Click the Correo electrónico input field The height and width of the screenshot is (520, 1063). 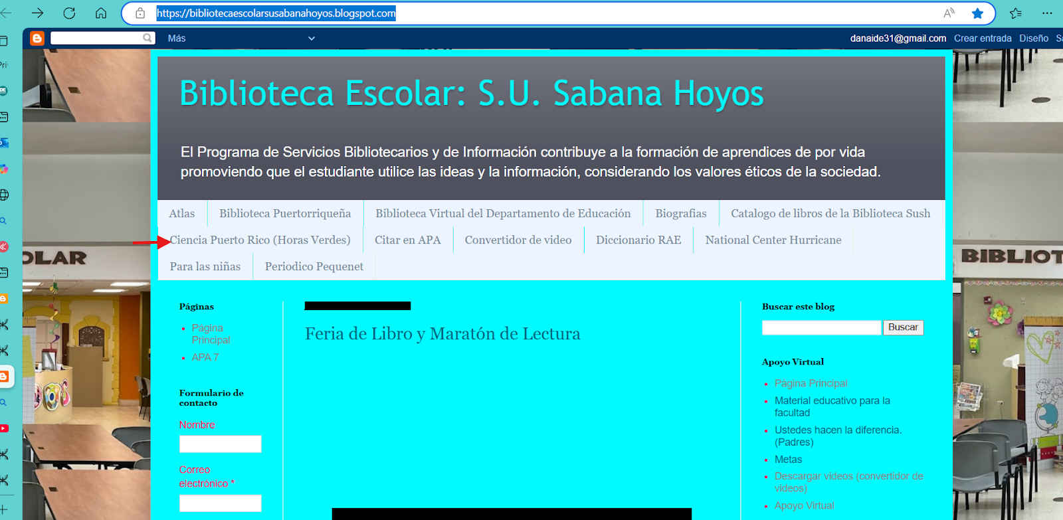pyautogui.click(x=220, y=503)
